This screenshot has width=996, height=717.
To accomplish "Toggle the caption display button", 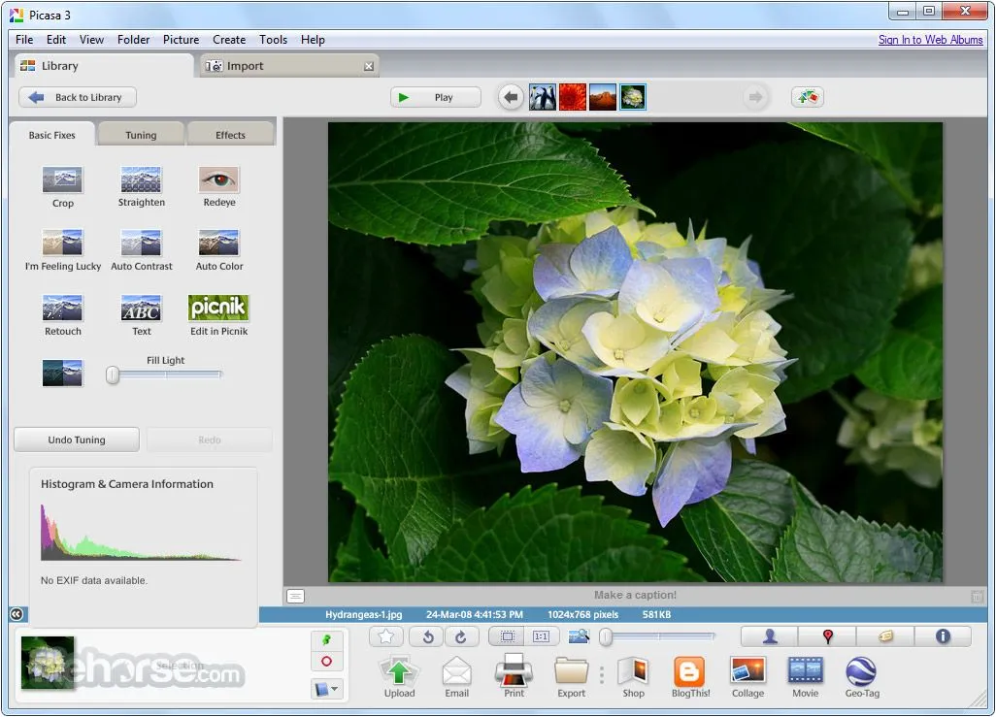I will click(x=296, y=596).
